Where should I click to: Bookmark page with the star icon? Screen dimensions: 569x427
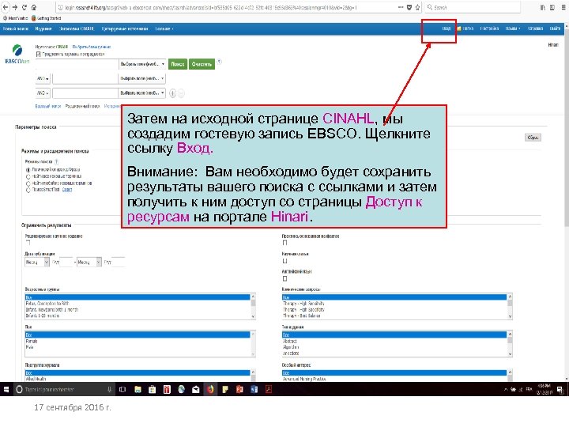click(x=418, y=7)
